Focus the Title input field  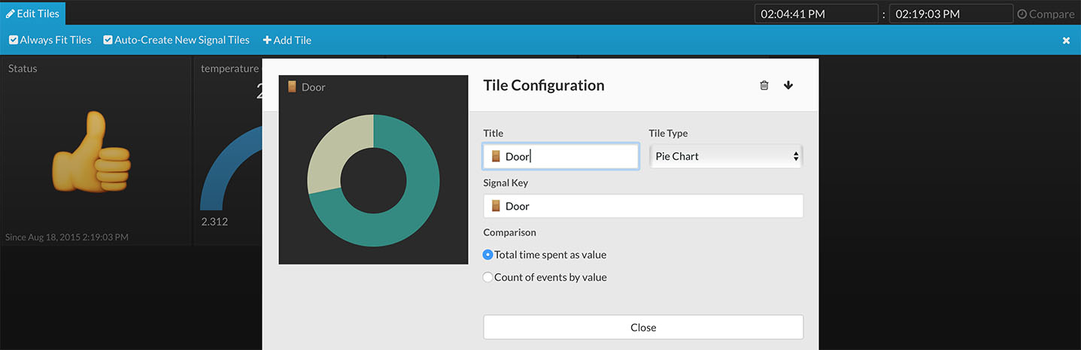tap(572, 156)
